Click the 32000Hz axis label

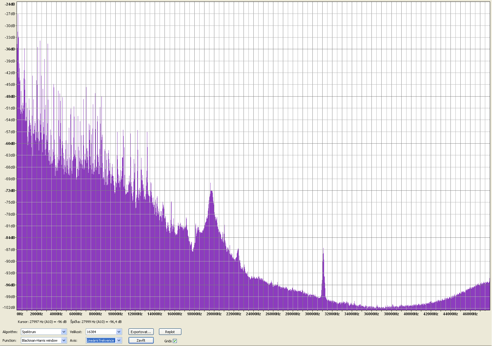click(332, 314)
